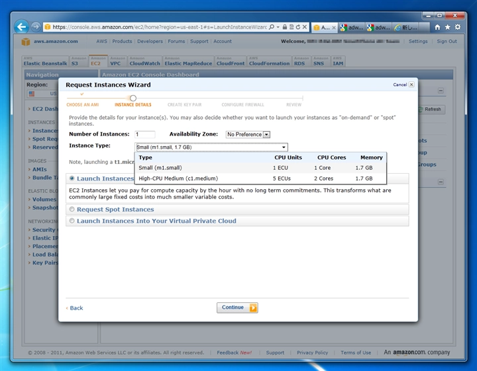477x371 pixels.
Task: Open Volumes in navigation sidebar
Action: (x=44, y=199)
